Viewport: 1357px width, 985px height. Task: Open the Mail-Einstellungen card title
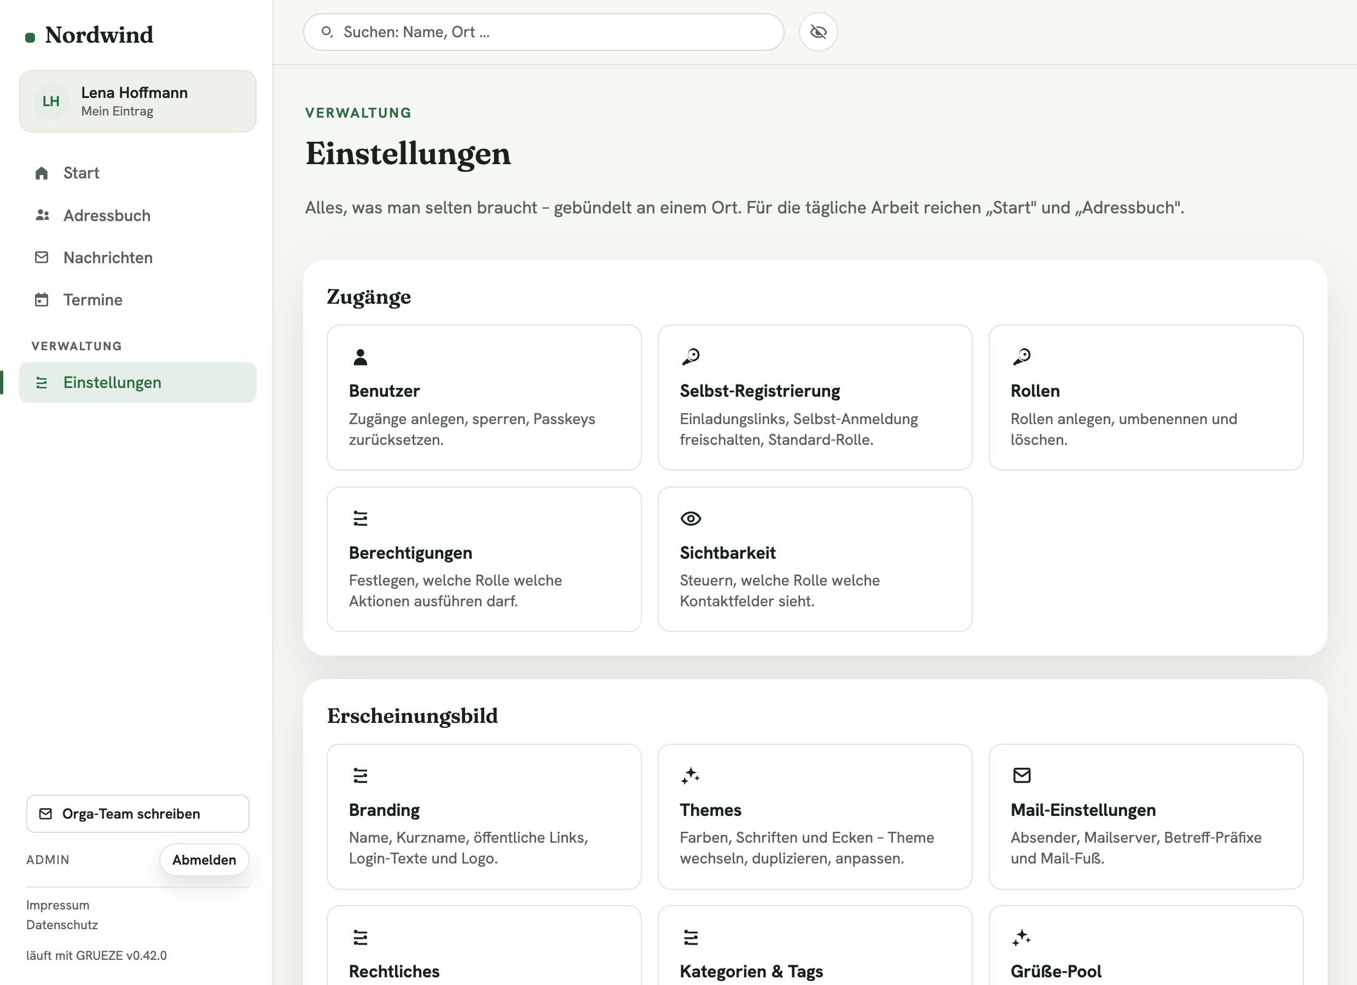tap(1082, 810)
